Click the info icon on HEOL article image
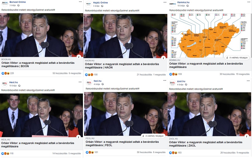 pos(79,137)
